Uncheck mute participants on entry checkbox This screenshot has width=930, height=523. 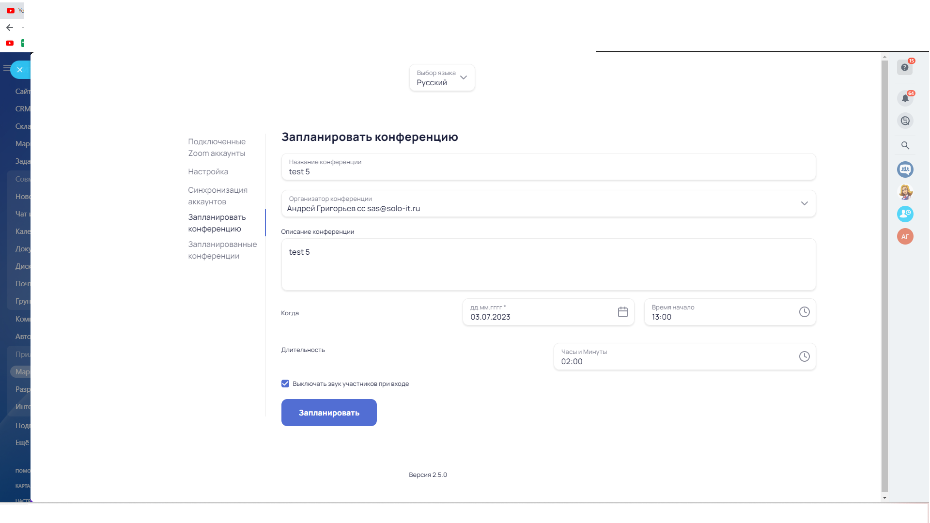(x=285, y=384)
